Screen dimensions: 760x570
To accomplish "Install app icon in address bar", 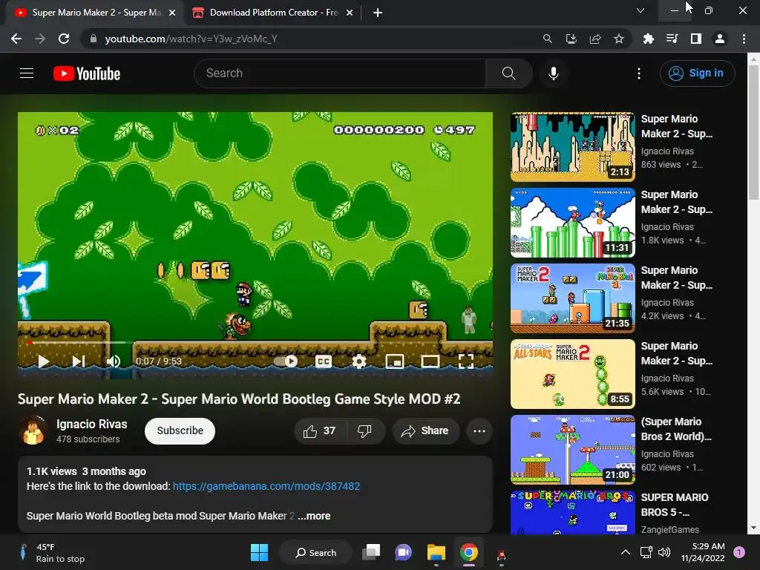I will tap(571, 39).
